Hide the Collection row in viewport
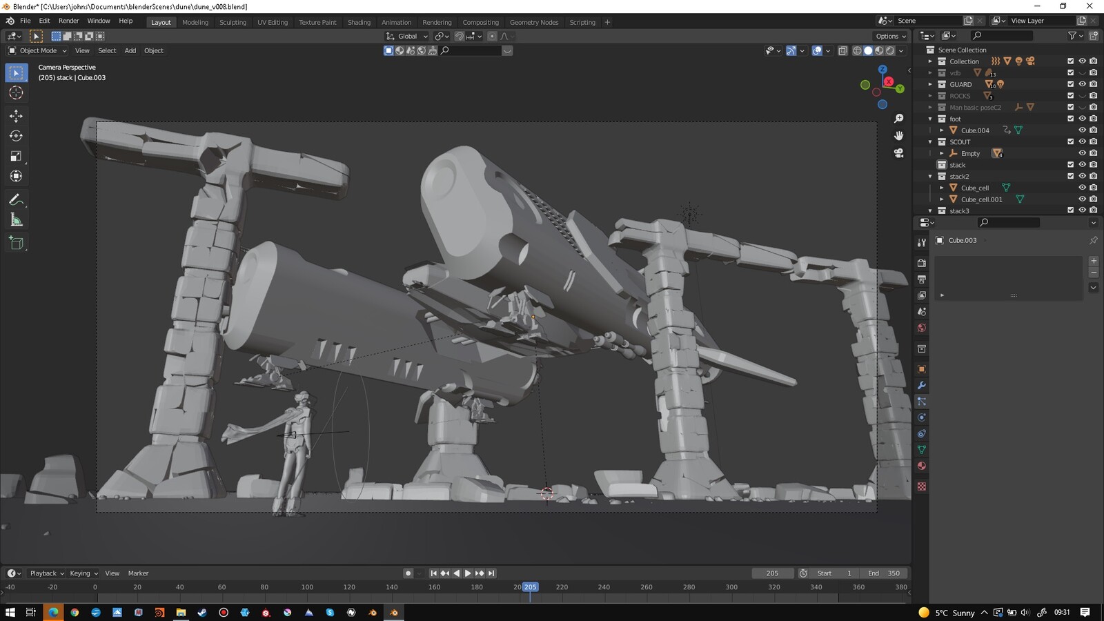 [1082, 61]
